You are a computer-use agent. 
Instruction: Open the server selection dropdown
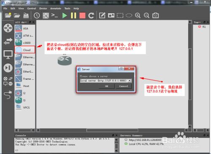[105, 81]
